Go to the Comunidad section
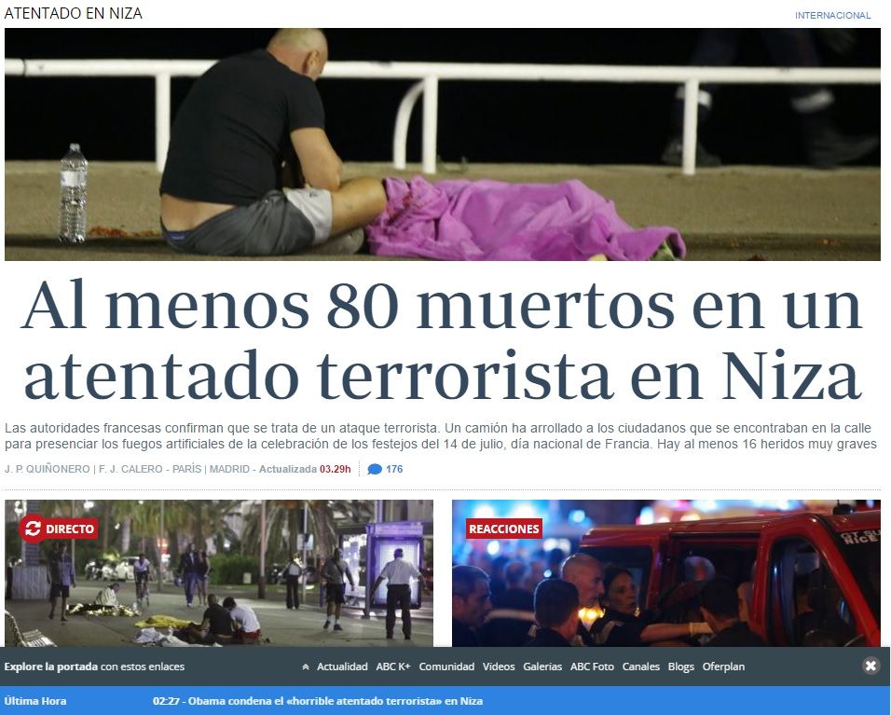The height and width of the screenshot is (715, 891). pos(446,667)
